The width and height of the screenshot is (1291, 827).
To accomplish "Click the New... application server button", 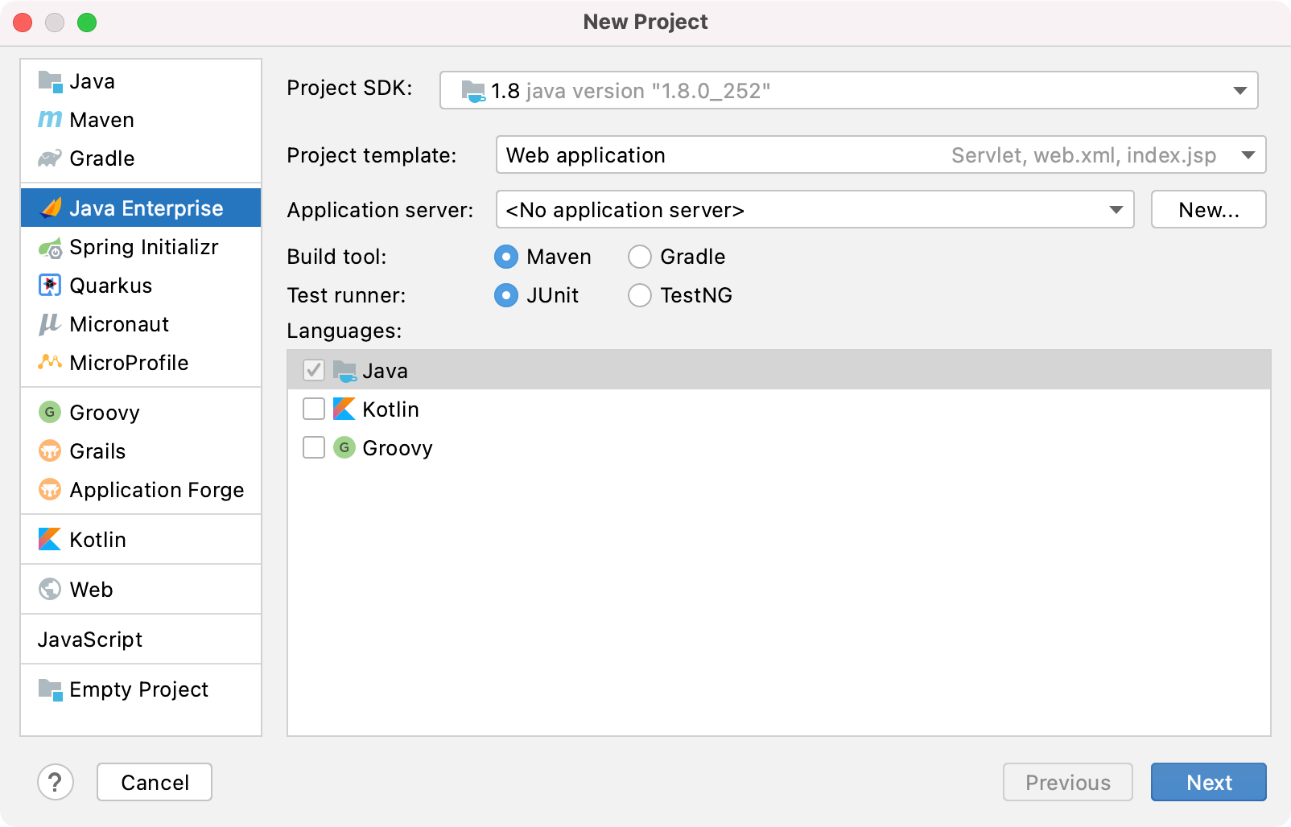I will pos(1209,209).
